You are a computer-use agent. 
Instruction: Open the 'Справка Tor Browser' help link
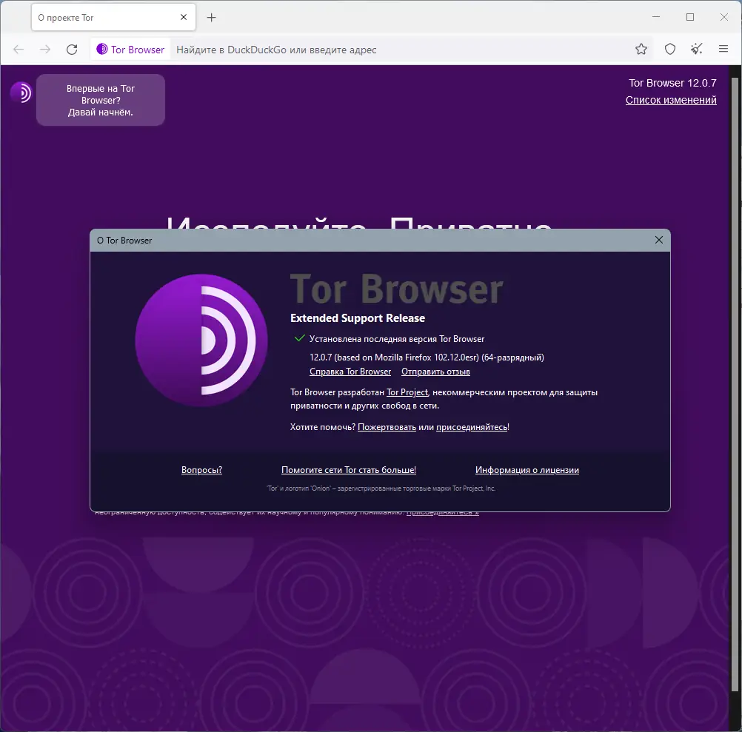tap(350, 372)
